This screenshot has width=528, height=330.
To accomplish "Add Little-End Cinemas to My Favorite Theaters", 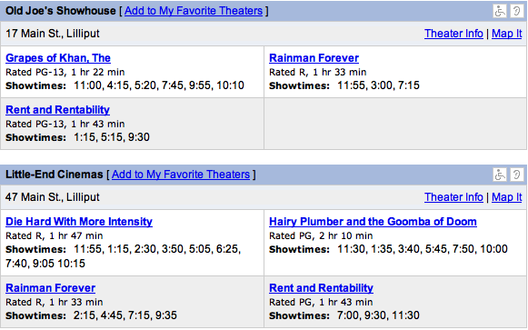I will coord(181,175).
